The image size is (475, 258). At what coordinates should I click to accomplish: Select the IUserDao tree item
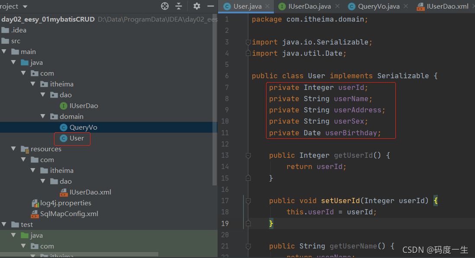(x=83, y=106)
